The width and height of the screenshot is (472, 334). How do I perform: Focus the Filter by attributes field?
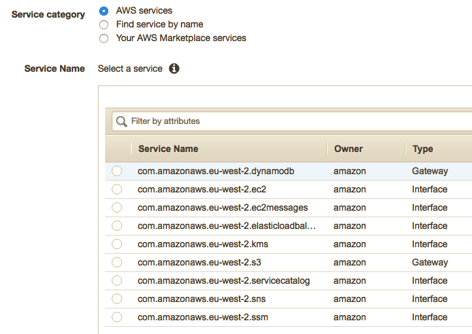click(292, 121)
